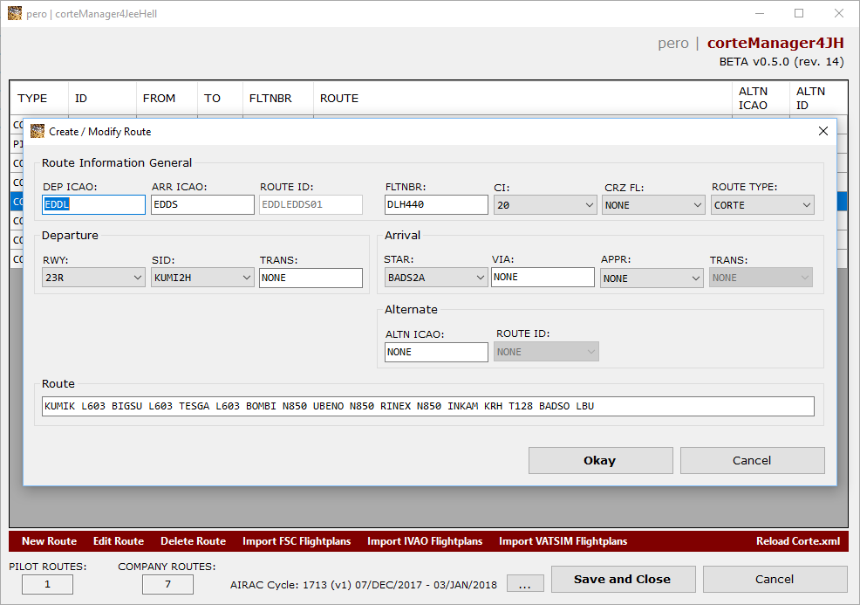Open the STAR dropdown showing BADS2A
The width and height of the screenshot is (860, 605).
click(436, 278)
